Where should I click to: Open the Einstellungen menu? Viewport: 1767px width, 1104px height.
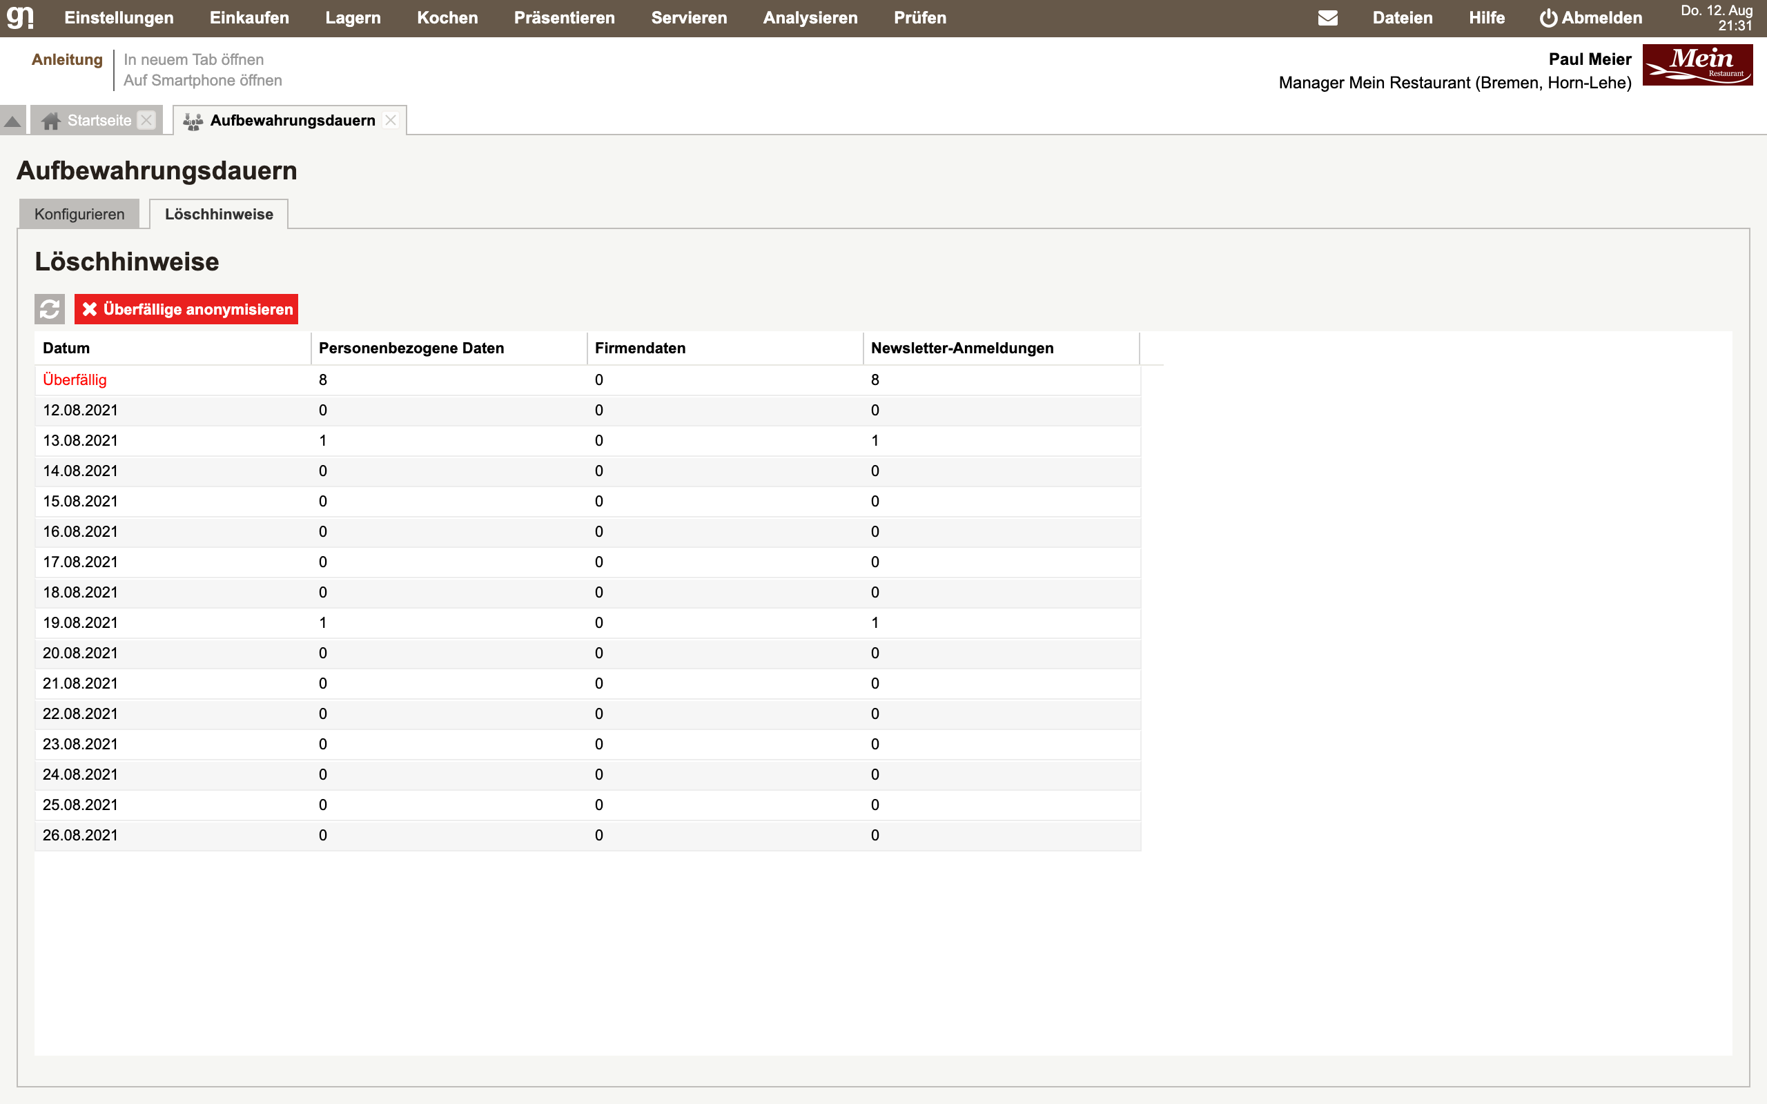click(119, 17)
